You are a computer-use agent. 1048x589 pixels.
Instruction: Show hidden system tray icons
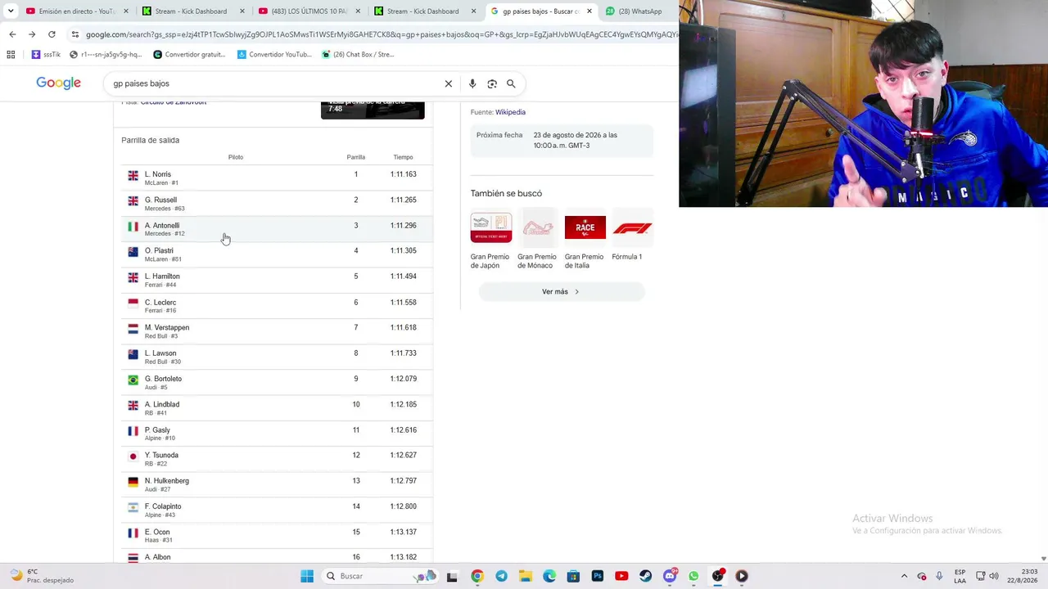tap(904, 576)
